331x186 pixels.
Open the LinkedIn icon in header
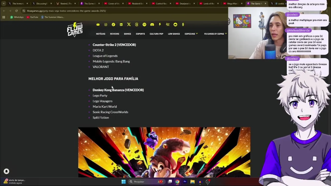point(121,25)
